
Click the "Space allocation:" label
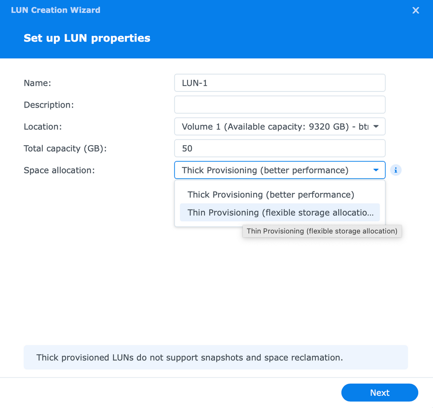tap(59, 170)
